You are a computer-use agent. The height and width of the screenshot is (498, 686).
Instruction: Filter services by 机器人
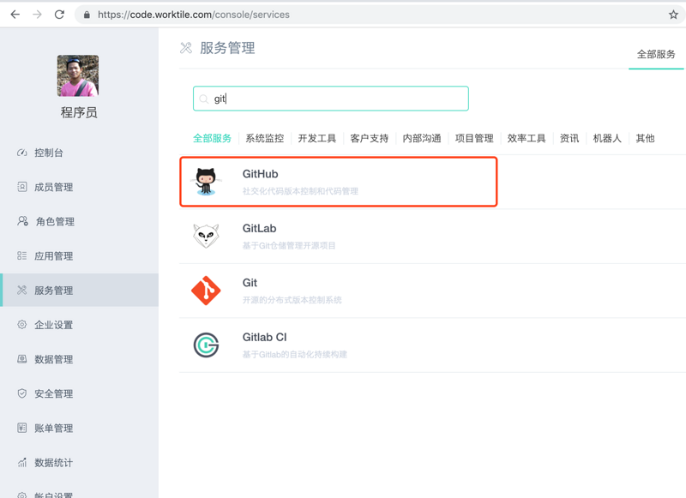[x=607, y=138]
